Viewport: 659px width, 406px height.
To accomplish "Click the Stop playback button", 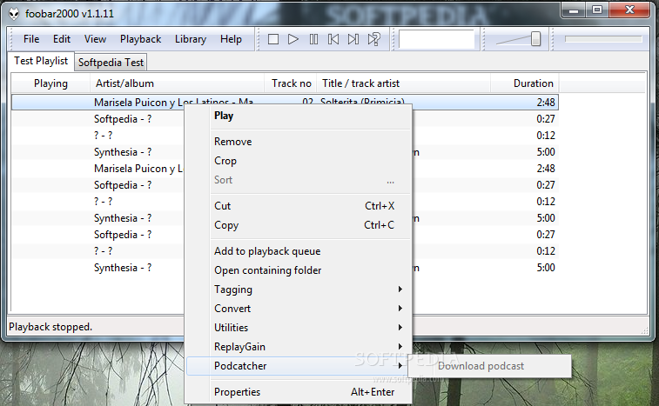I will click(273, 39).
